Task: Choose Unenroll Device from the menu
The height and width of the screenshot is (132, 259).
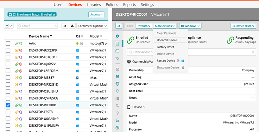Action: pos(170,40)
